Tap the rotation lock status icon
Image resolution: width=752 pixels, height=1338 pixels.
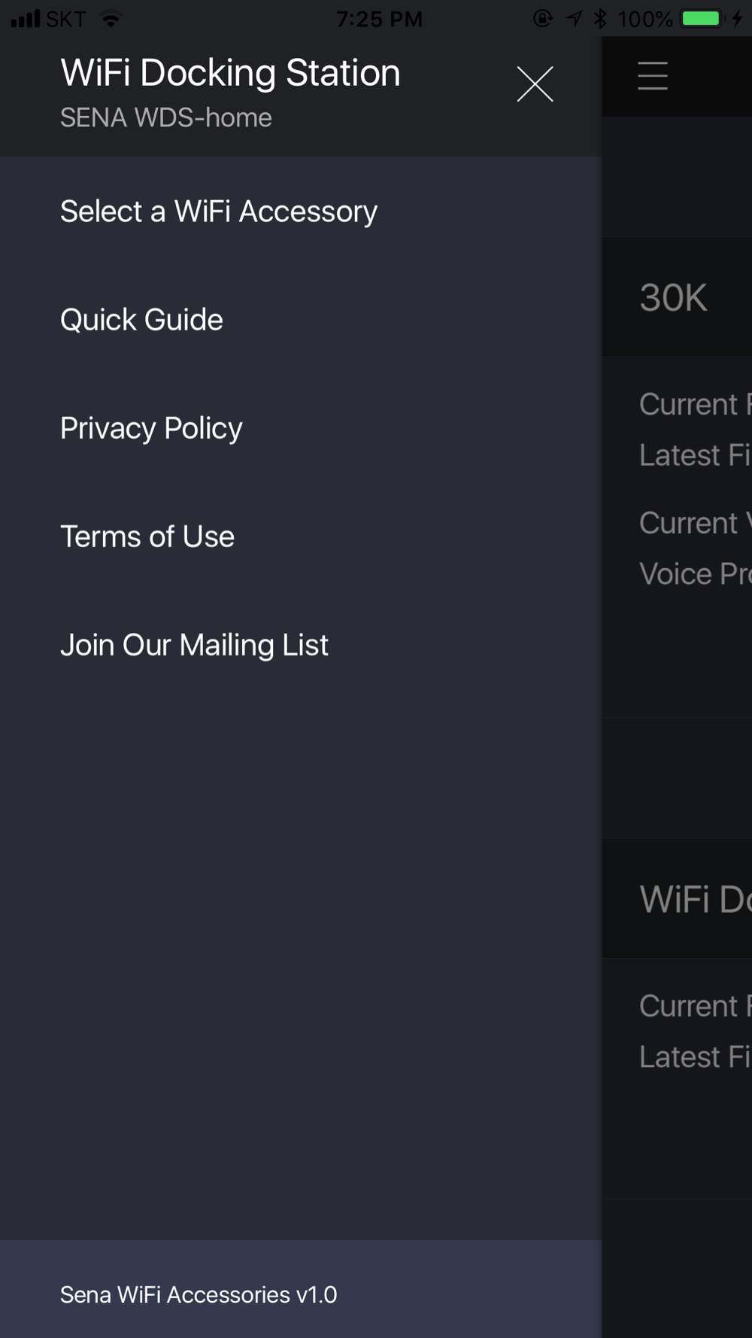pos(542,18)
